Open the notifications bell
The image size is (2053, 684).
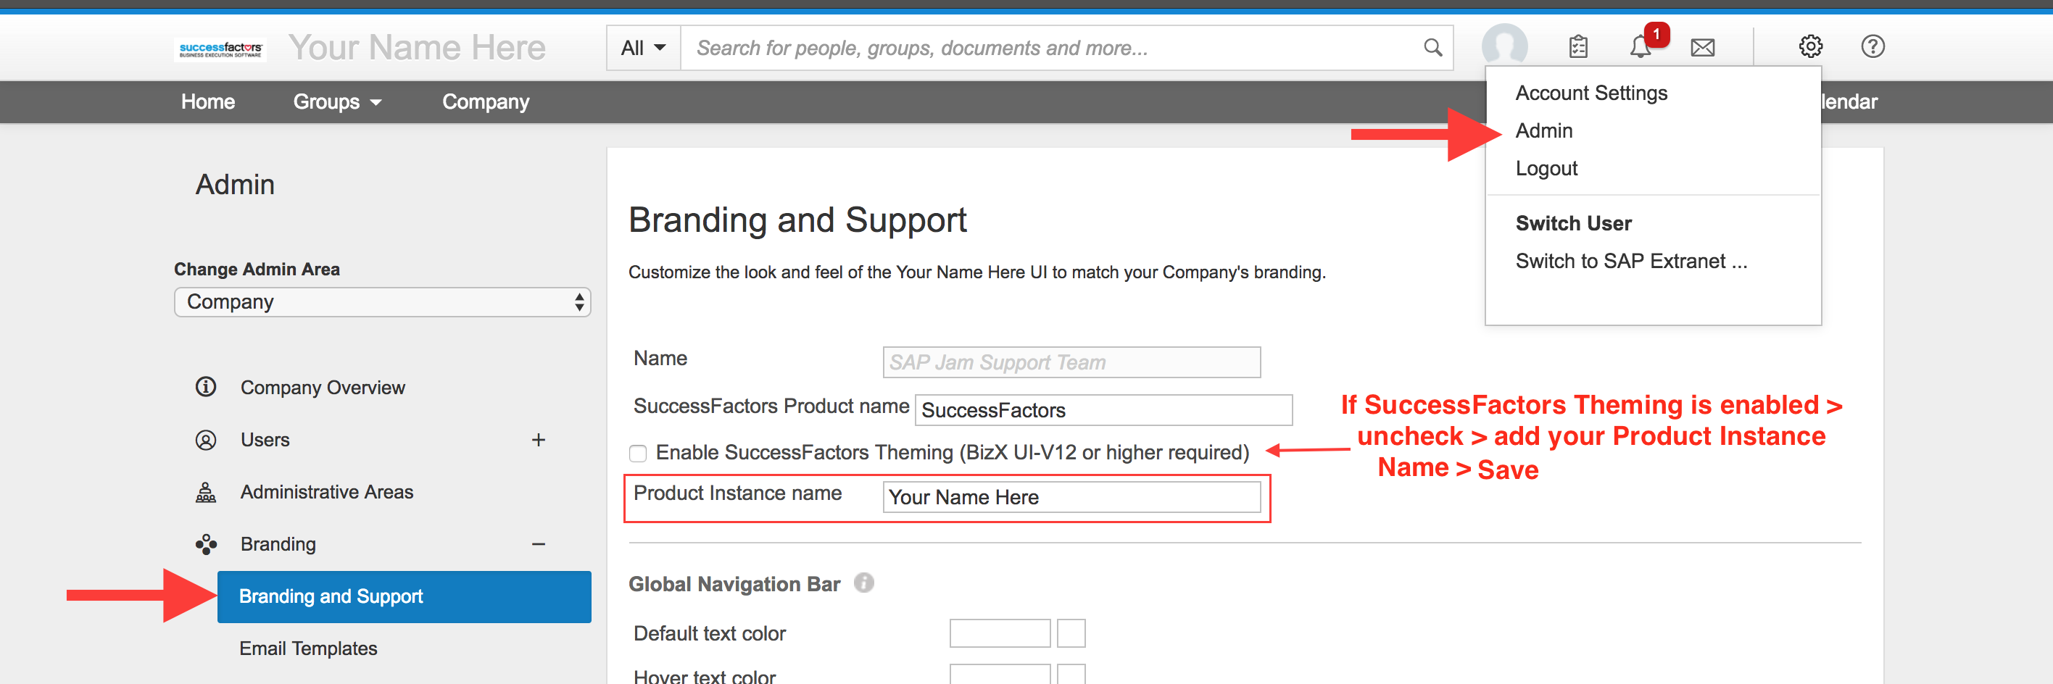pyautogui.click(x=1641, y=46)
